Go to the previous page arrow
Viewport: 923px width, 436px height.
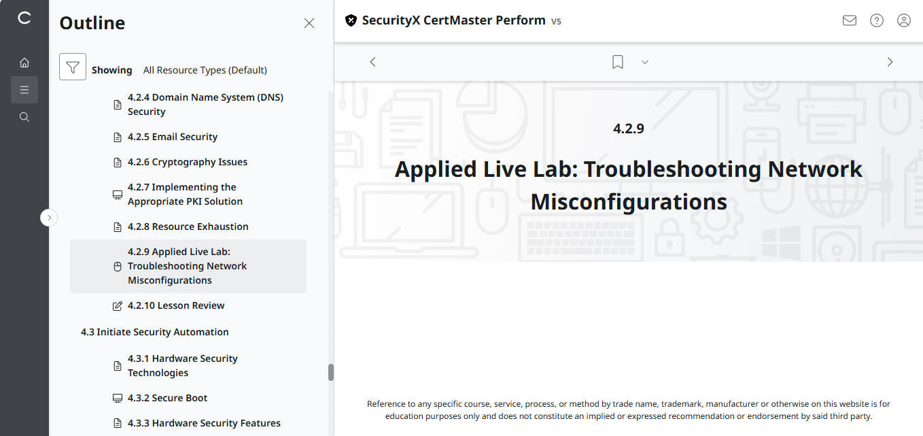click(372, 62)
